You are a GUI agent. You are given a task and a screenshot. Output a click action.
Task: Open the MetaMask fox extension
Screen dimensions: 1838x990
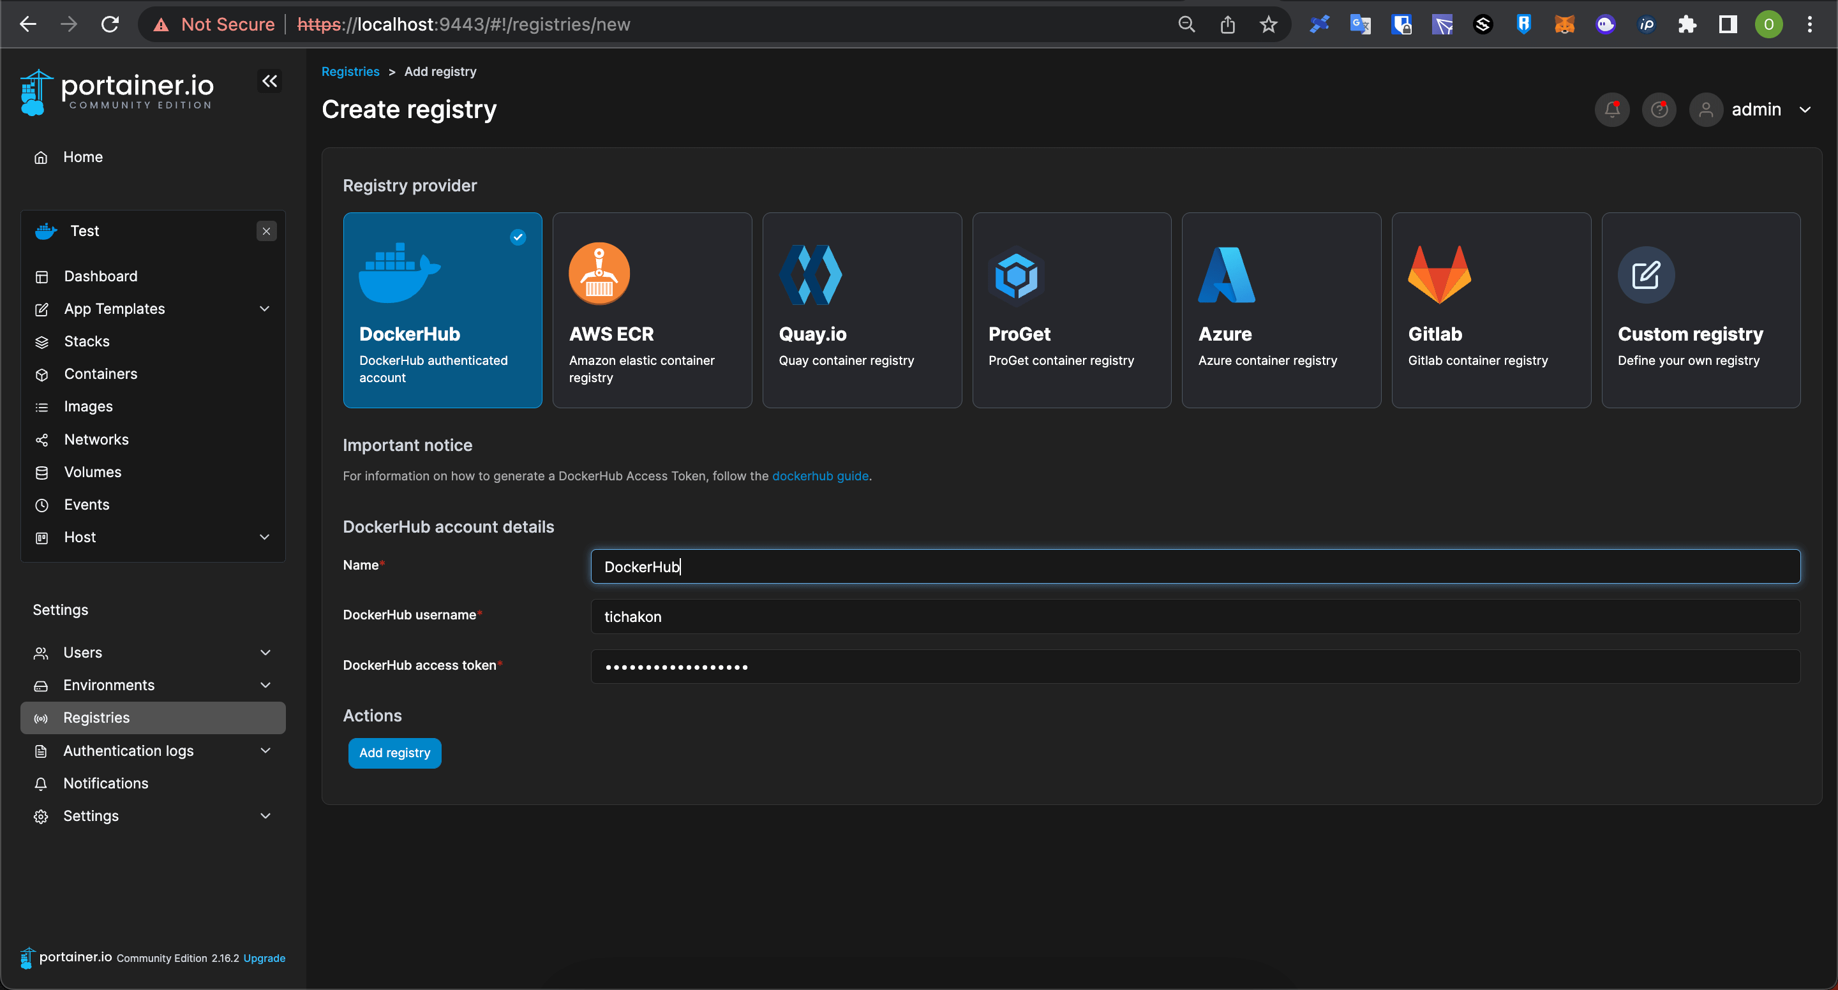(x=1564, y=25)
